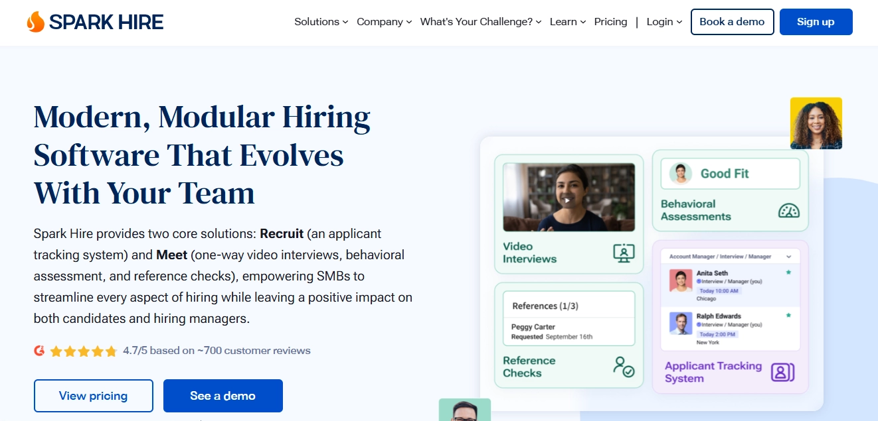Click Anita Seth's profile thumbnail

[x=681, y=281]
